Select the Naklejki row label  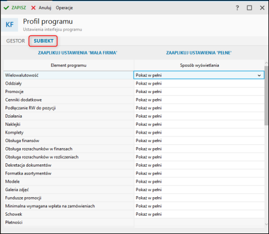[13, 124]
